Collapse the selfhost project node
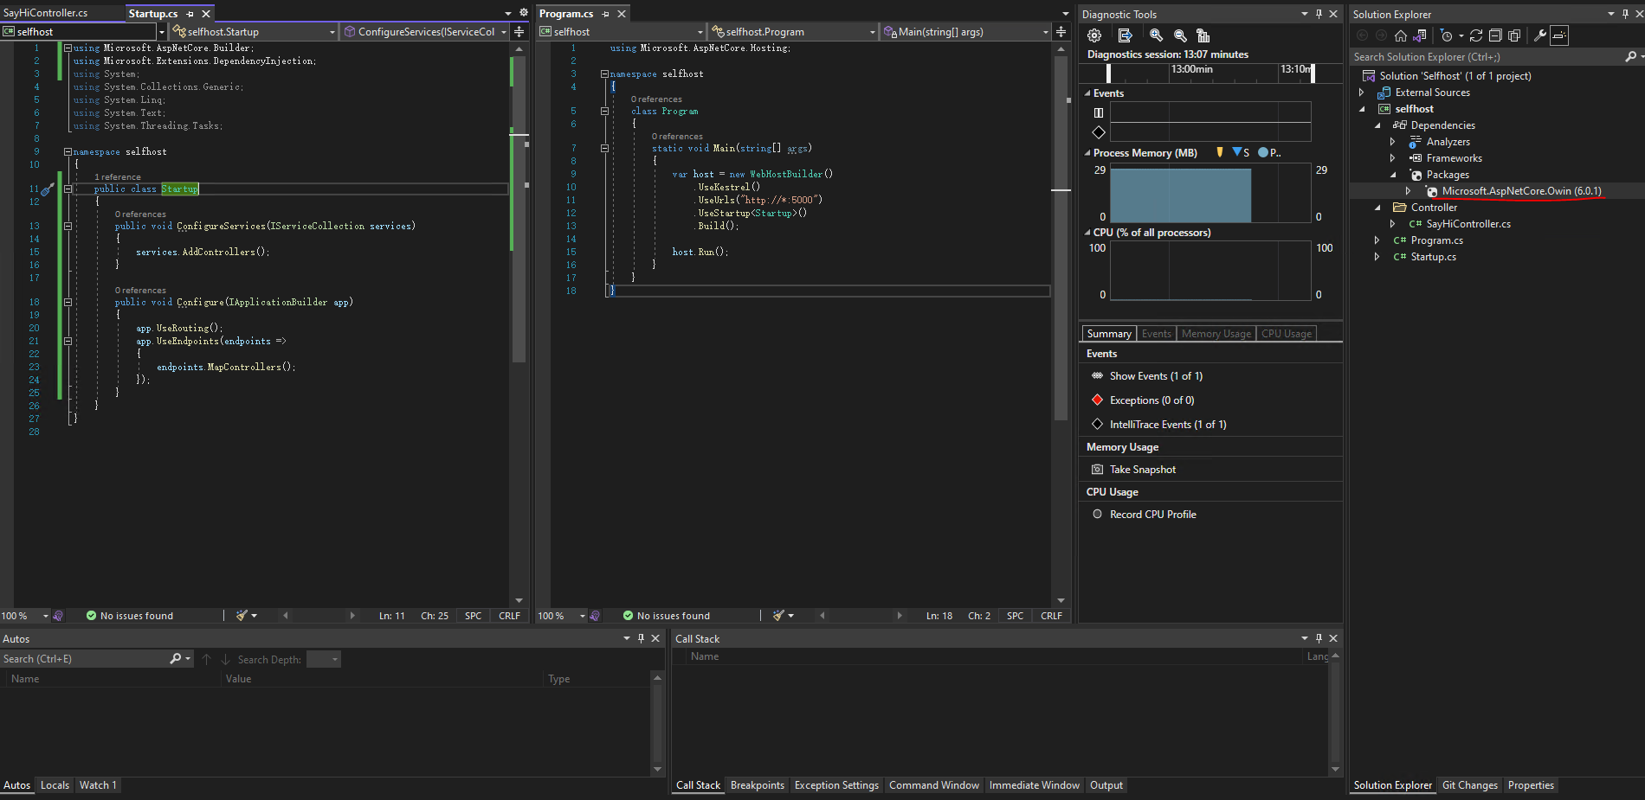 1362,109
